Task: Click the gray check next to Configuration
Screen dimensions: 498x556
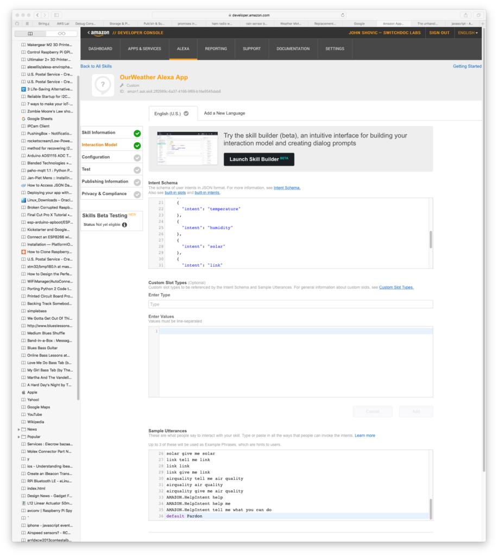Action: (x=137, y=158)
